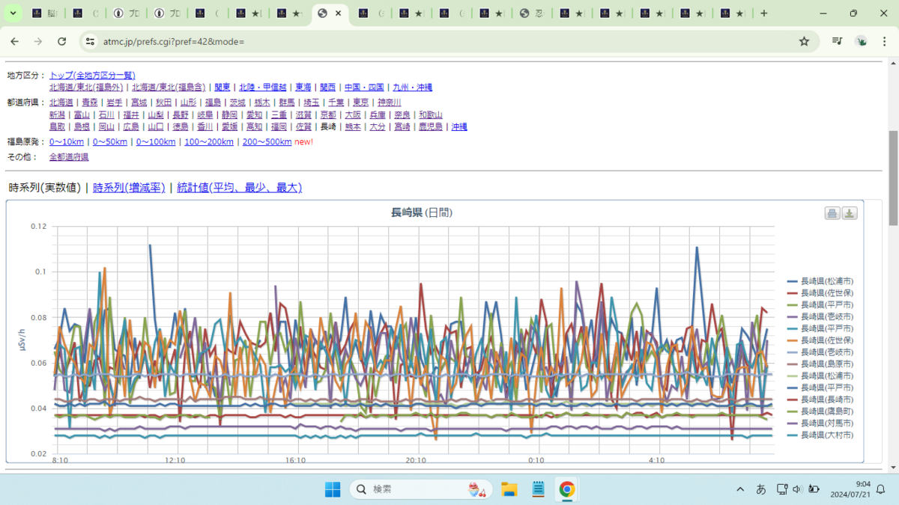Image resolution: width=899 pixels, height=505 pixels.
Task: Go back with the browser back arrow
Action: [x=14, y=41]
